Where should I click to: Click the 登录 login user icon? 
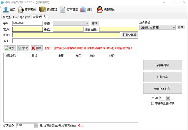click(5, 9)
